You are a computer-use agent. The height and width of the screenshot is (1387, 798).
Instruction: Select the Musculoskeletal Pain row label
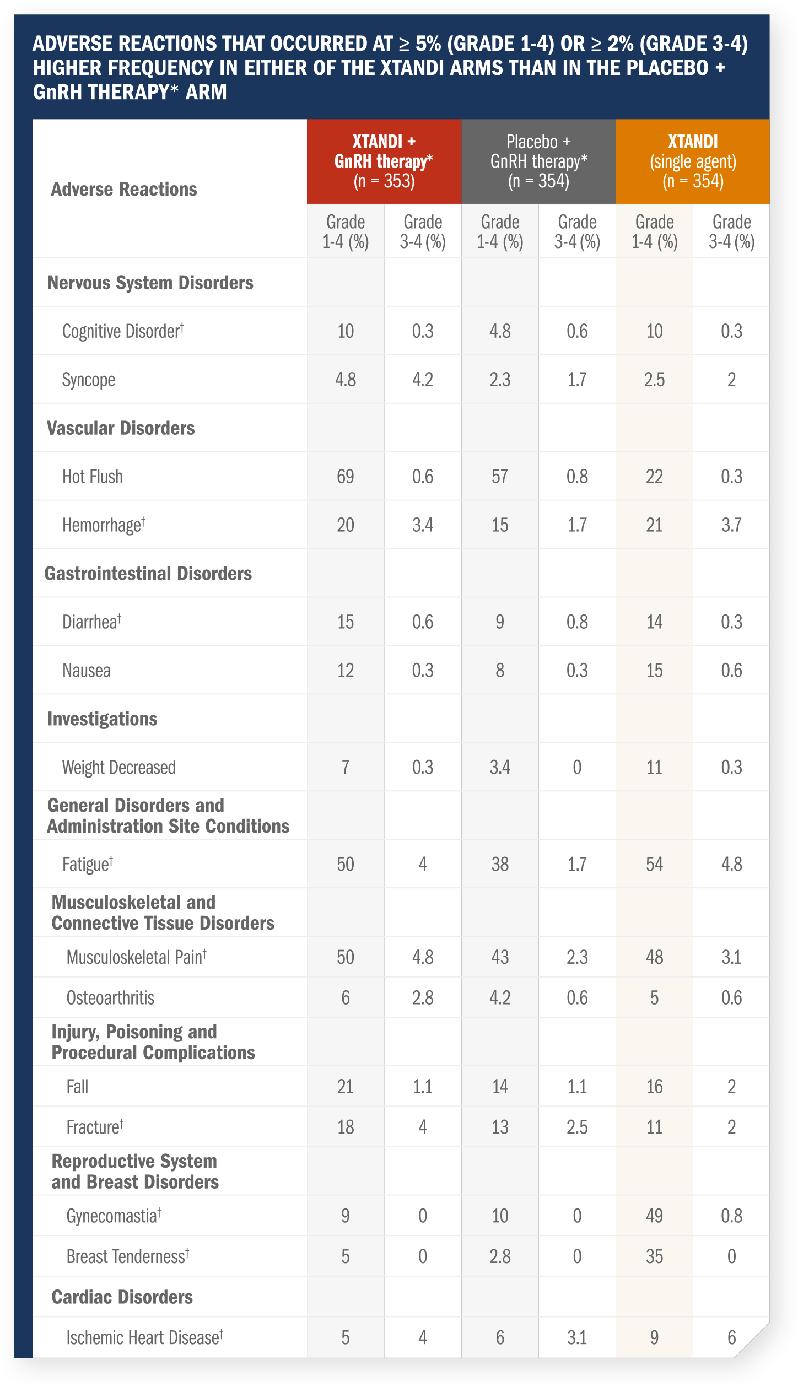pos(137,957)
